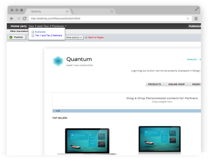The height and width of the screenshot is (161, 208).
Task: Click the Drag & Drop Personalized content zone
Action: (127, 100)
